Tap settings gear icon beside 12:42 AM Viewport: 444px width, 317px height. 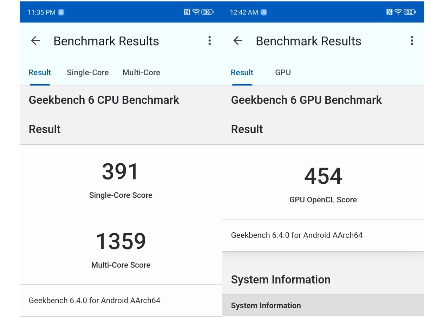[x=264, y=12]
